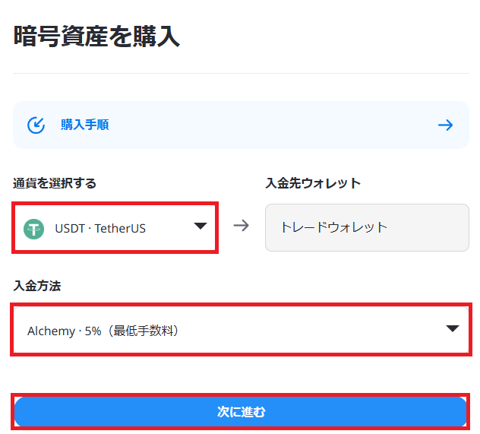This screenshot has height=434, width=480.
Task: Click the TetherUS name in the currency box
Action: [x=120, y=229]
